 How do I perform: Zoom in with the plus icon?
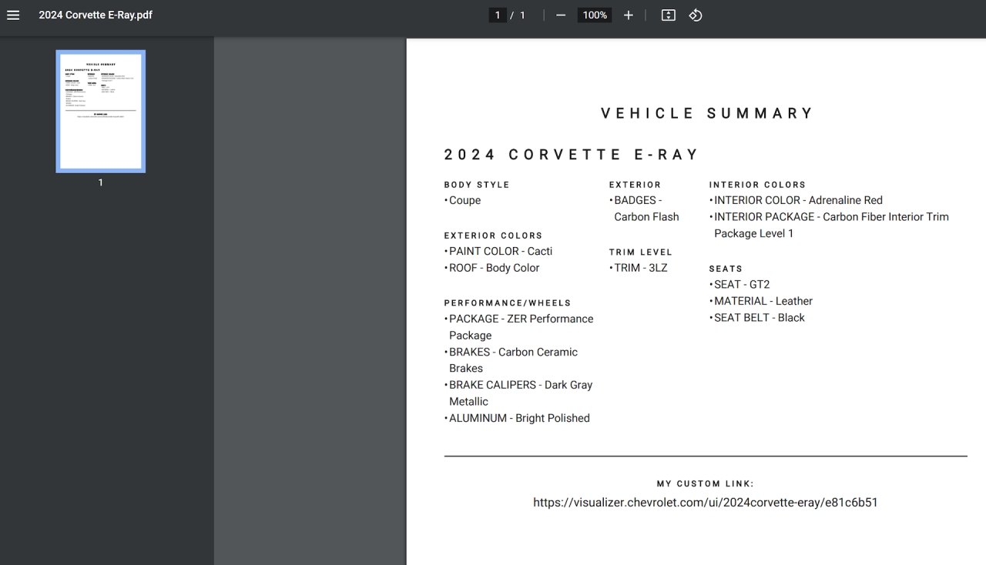pos(629,15)
